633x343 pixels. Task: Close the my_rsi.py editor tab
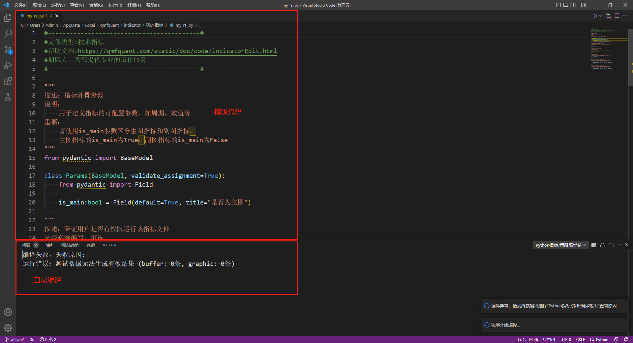tap(57, 16)
